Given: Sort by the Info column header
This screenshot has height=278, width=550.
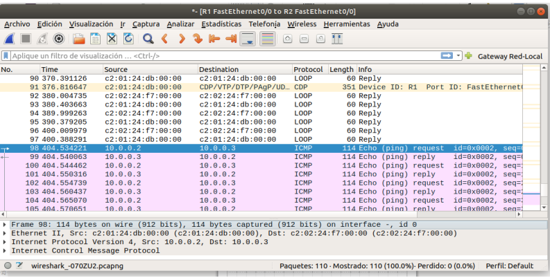Looking at the screenshot, I should [440, 70].
